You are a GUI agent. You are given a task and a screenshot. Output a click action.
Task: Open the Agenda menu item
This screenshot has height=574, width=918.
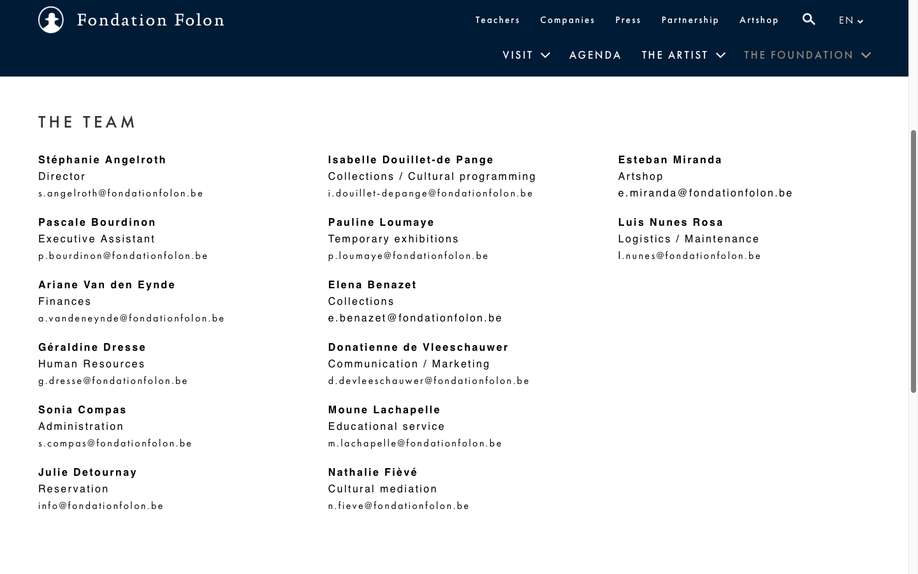(595, 55)
